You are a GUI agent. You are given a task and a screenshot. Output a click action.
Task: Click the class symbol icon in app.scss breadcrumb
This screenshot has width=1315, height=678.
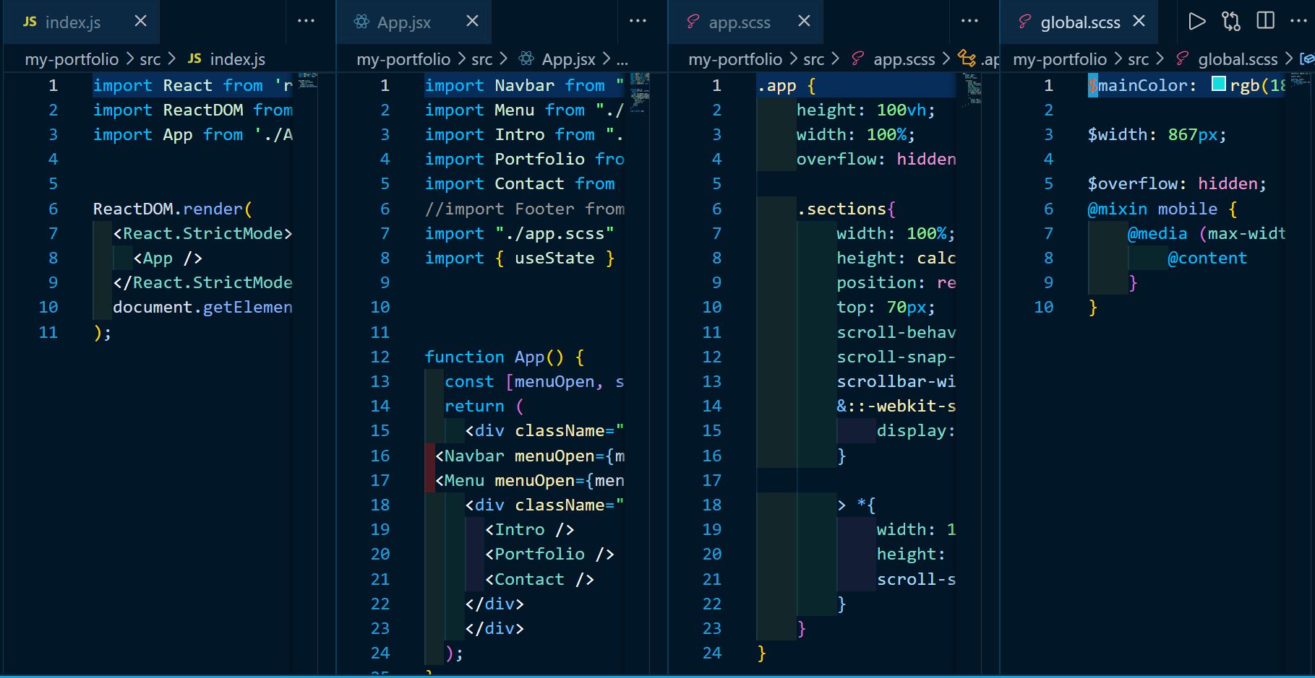967,58
